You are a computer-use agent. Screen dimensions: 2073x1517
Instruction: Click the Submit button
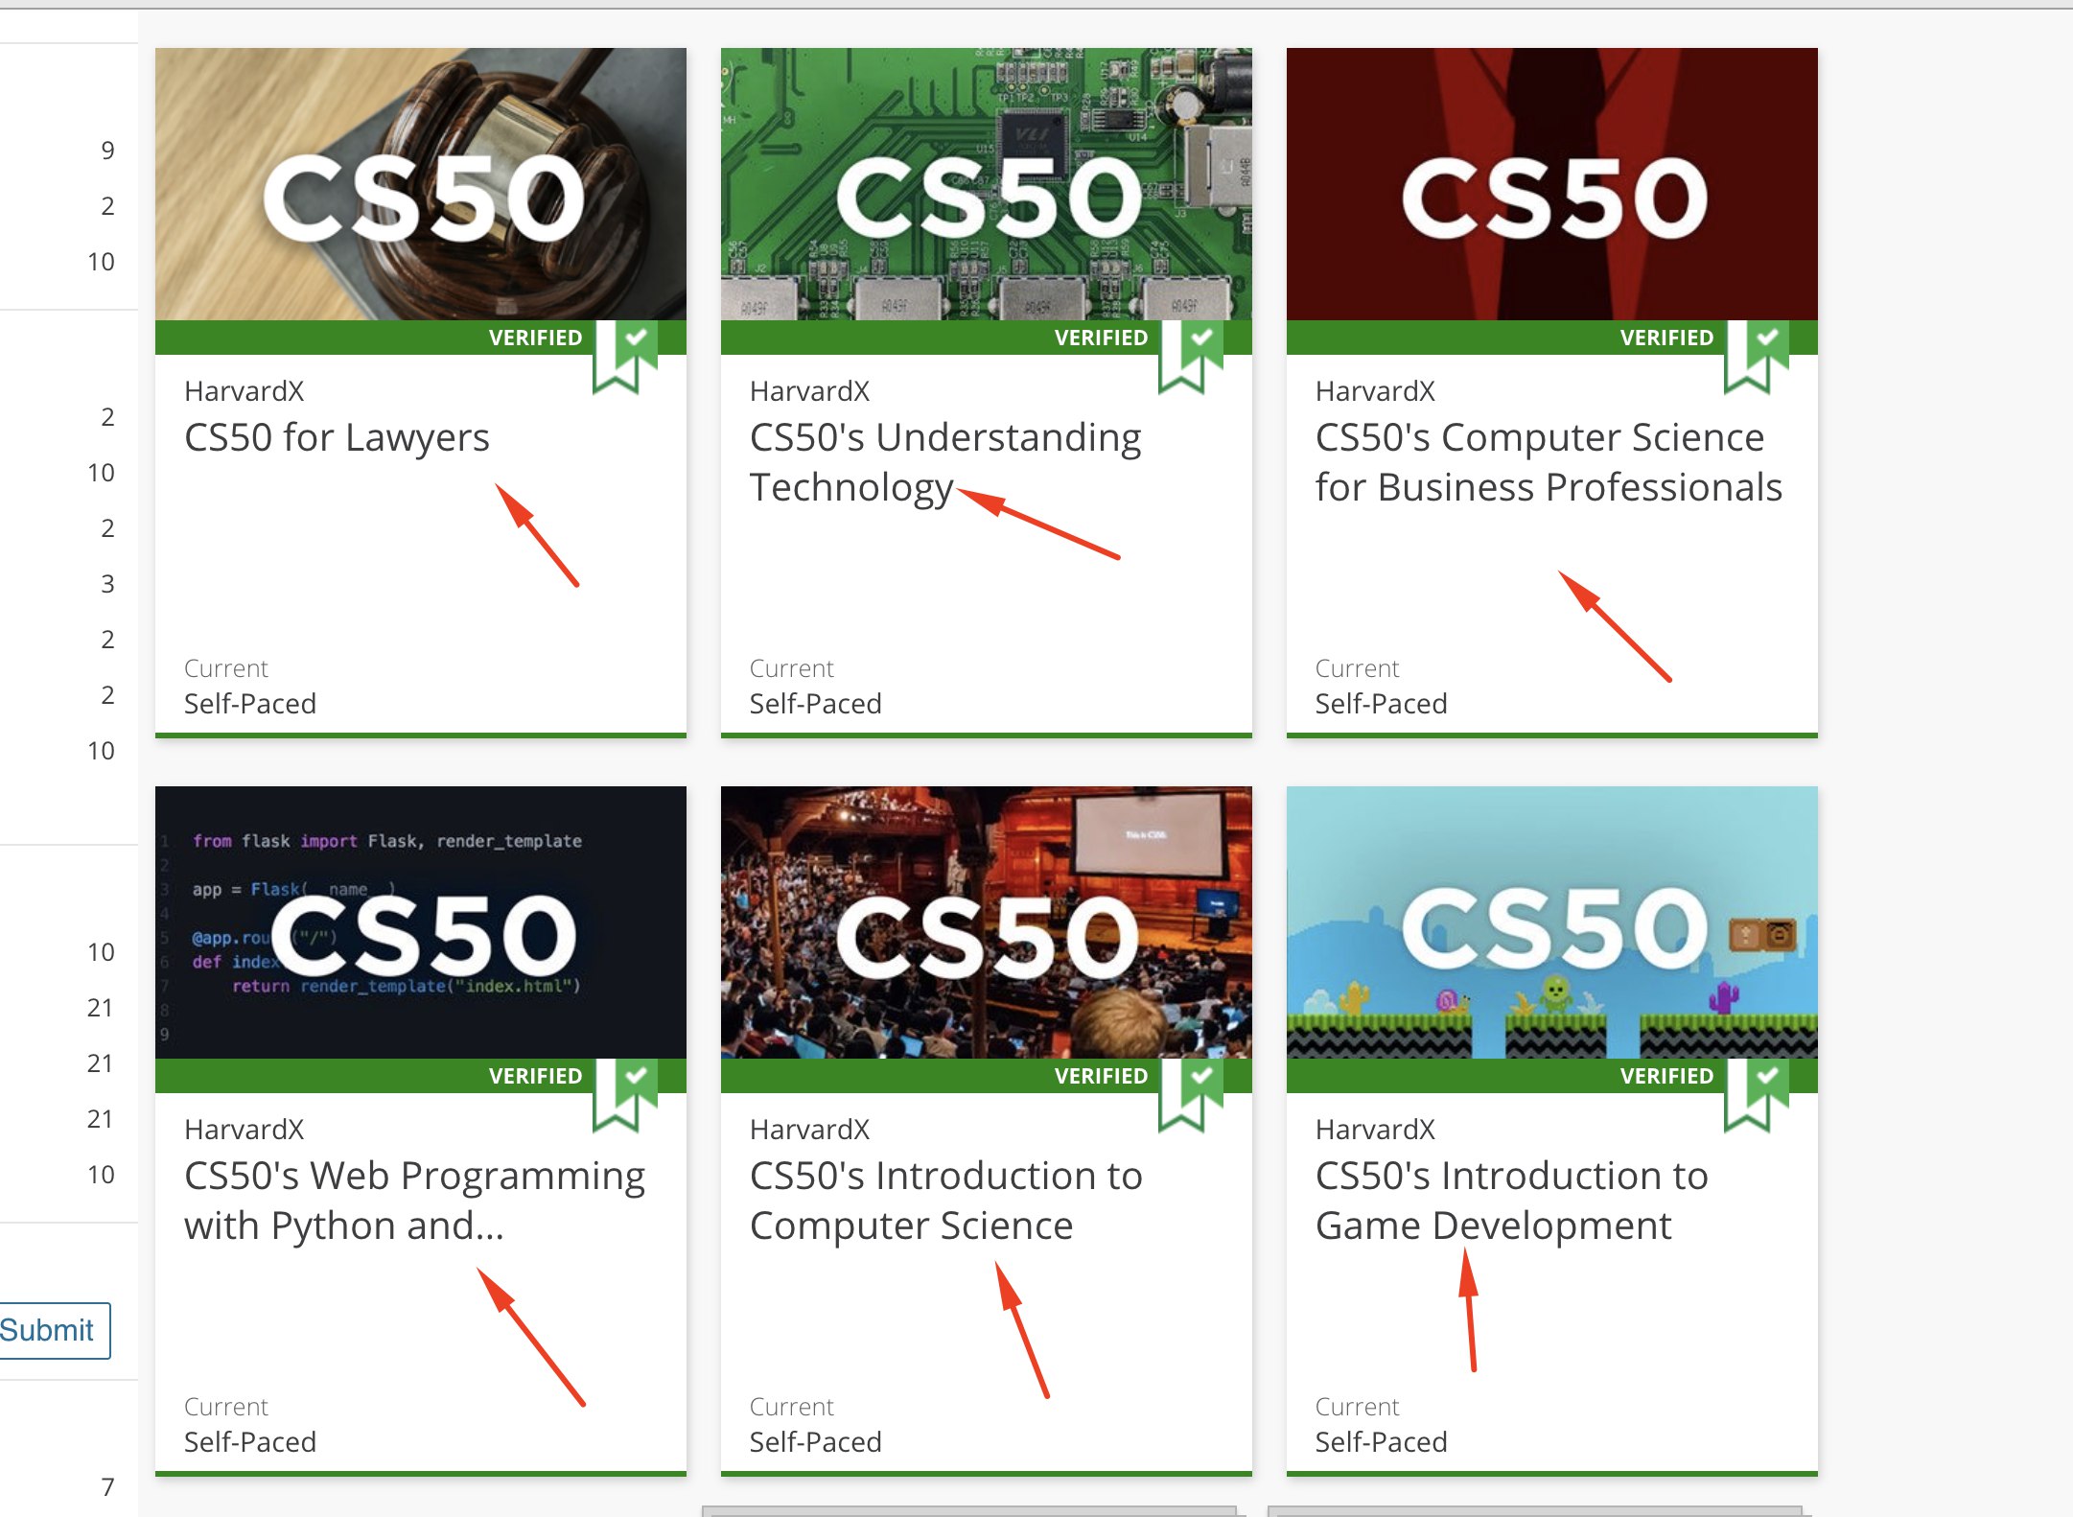[48, 1330]
